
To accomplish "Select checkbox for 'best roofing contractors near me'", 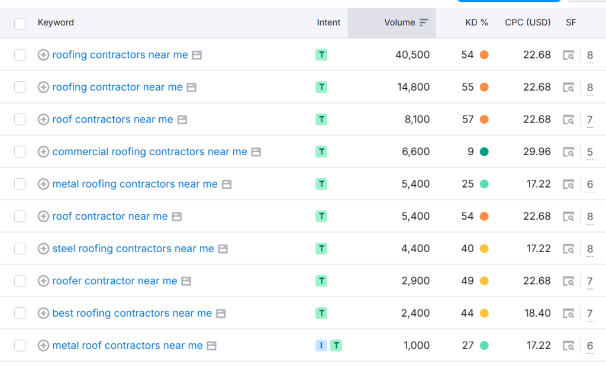I will [20, 313].
